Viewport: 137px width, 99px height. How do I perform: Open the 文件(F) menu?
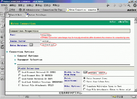pyautogui.click(x=4, y=5)
